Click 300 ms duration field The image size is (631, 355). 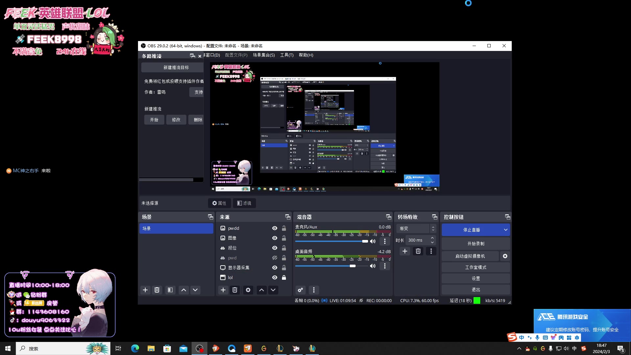pos(417,240)
